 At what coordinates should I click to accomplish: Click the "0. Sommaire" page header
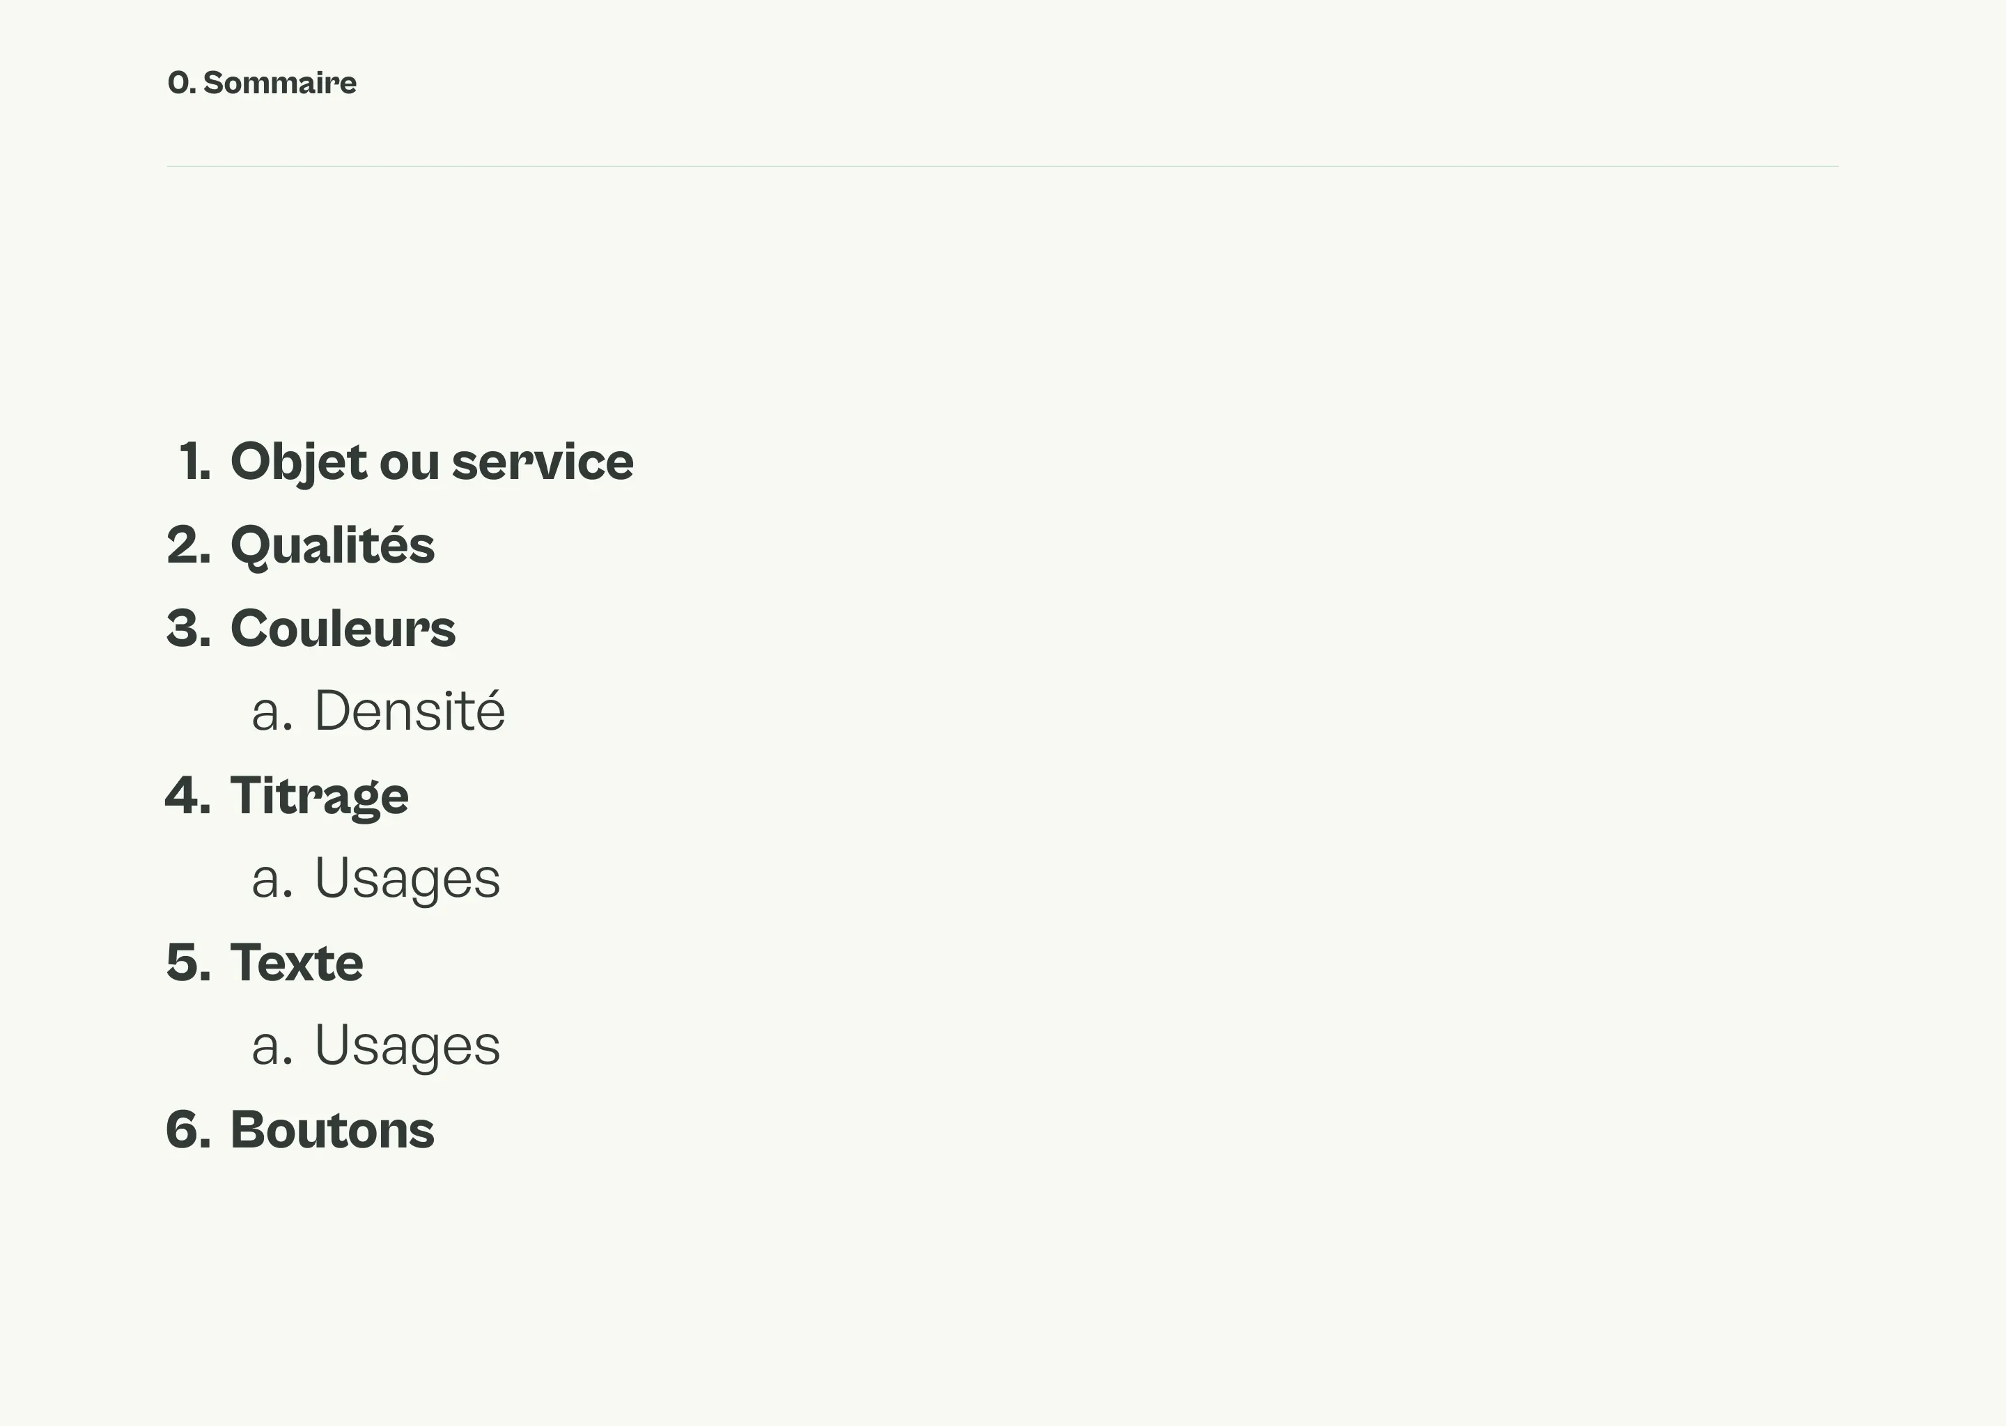[262, 84]
